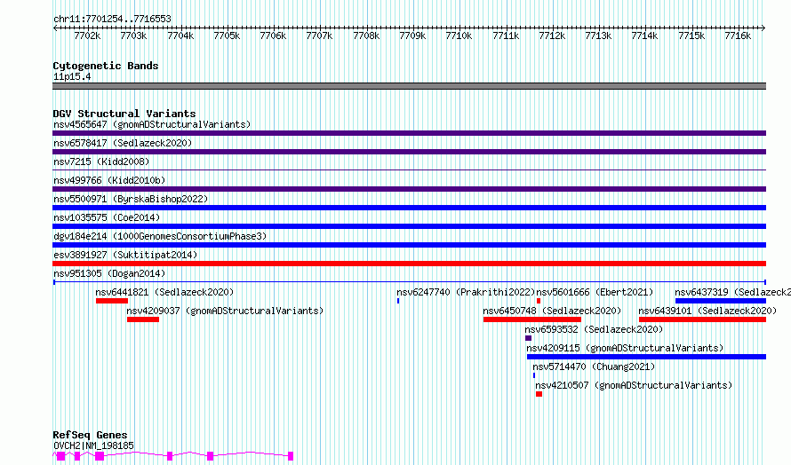This screenshot has width=791, height=465.
Task: Open the nsv6247740 (Prakrithi2022) label
Action: pyautogui.click(x=466, y=292)
